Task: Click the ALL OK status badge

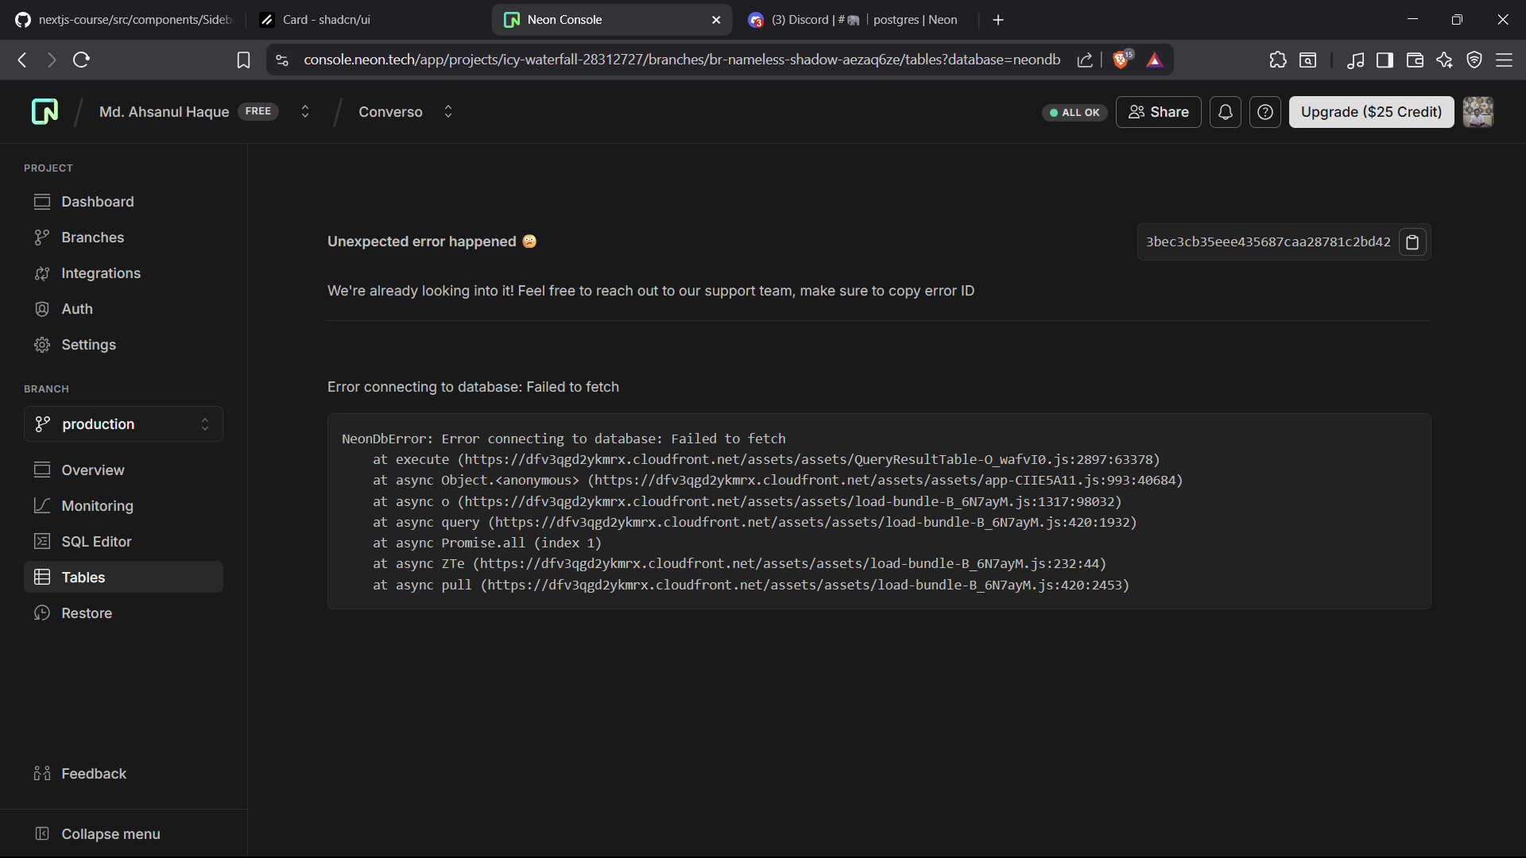Action: (x=1075, y=113)
